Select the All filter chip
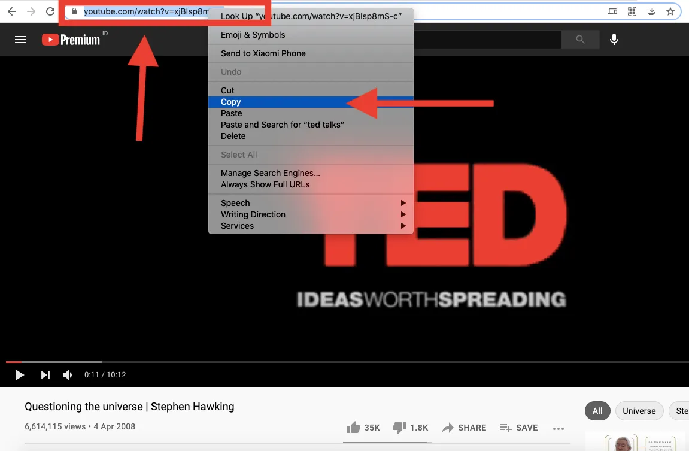Image resolution: width=689 pixels, height=451 pixels. point(597,411)
